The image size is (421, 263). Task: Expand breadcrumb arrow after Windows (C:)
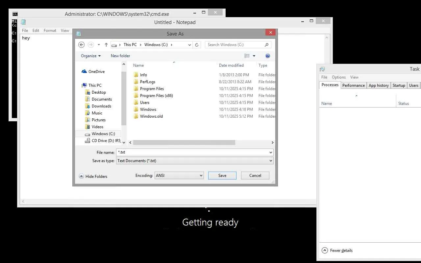[171, 45]
